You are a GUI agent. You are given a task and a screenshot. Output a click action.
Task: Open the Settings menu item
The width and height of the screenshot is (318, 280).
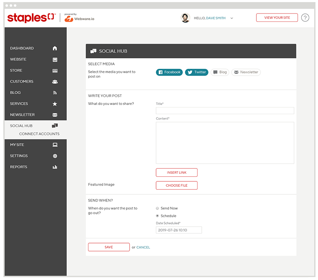pyautogui.click(x=19, y=156)
